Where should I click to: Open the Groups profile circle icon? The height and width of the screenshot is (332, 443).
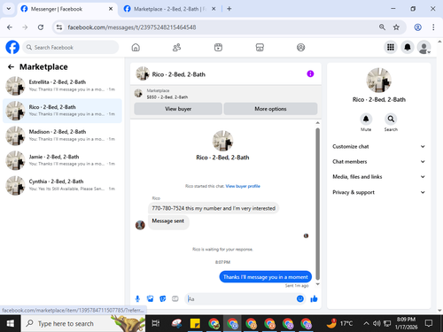coord(300,47)
